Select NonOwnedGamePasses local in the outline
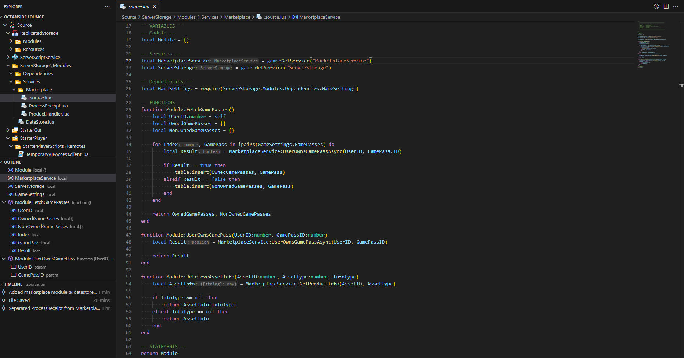 click(58, 226)
